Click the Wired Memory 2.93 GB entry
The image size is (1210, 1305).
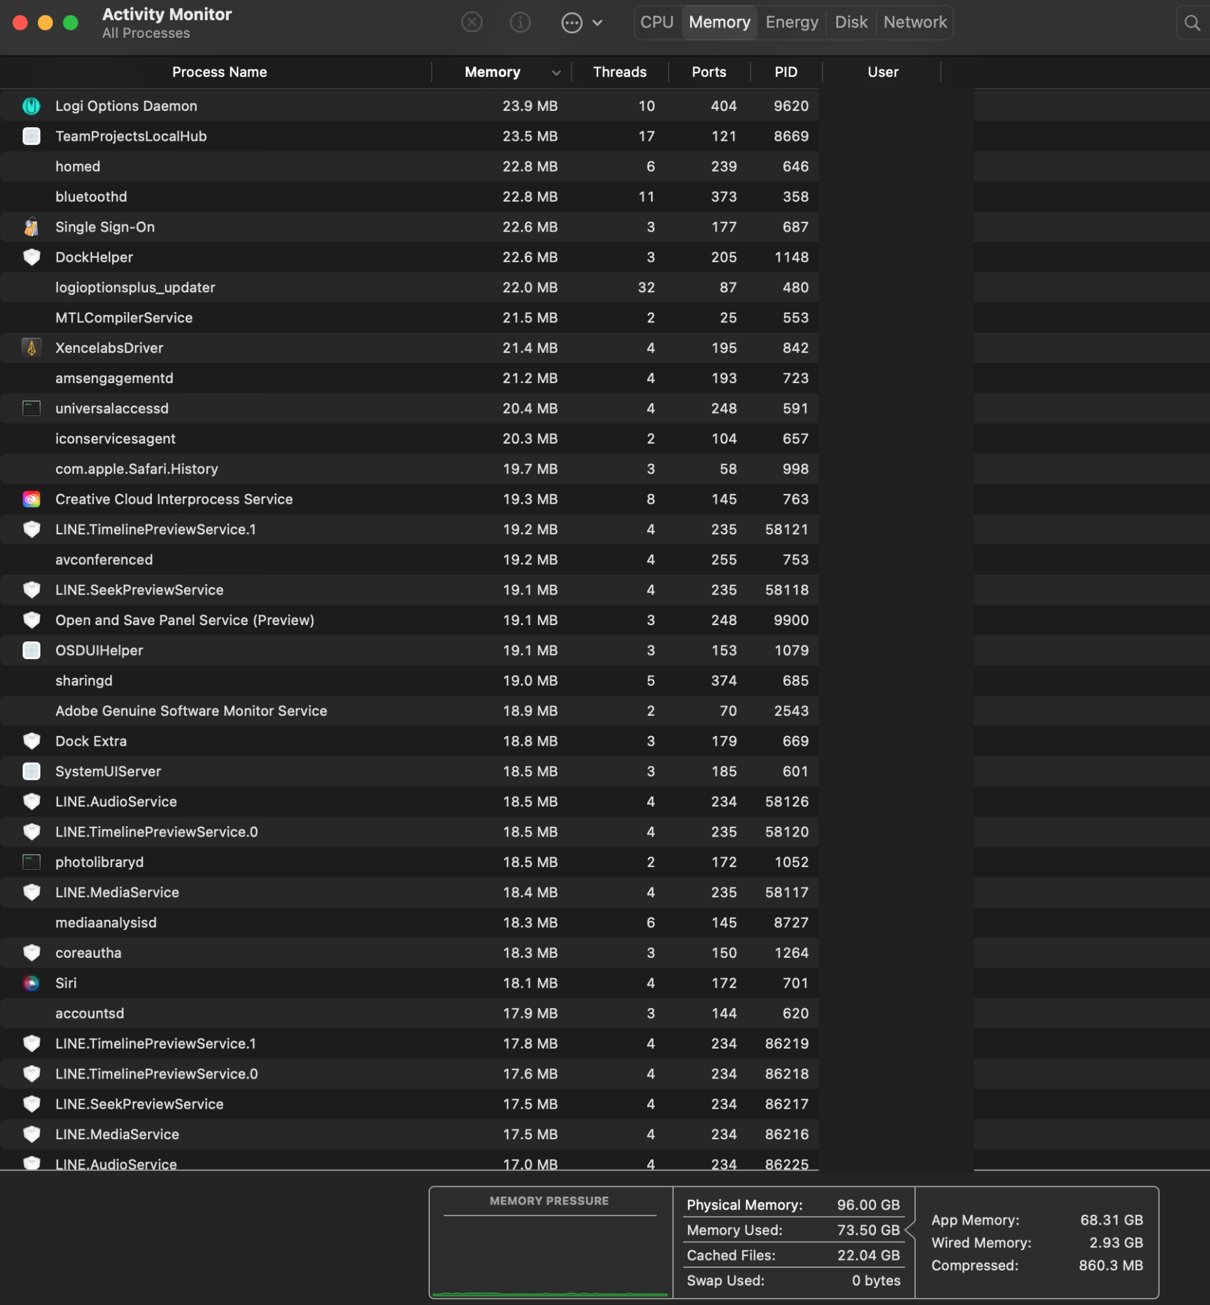(1037, 1242)
